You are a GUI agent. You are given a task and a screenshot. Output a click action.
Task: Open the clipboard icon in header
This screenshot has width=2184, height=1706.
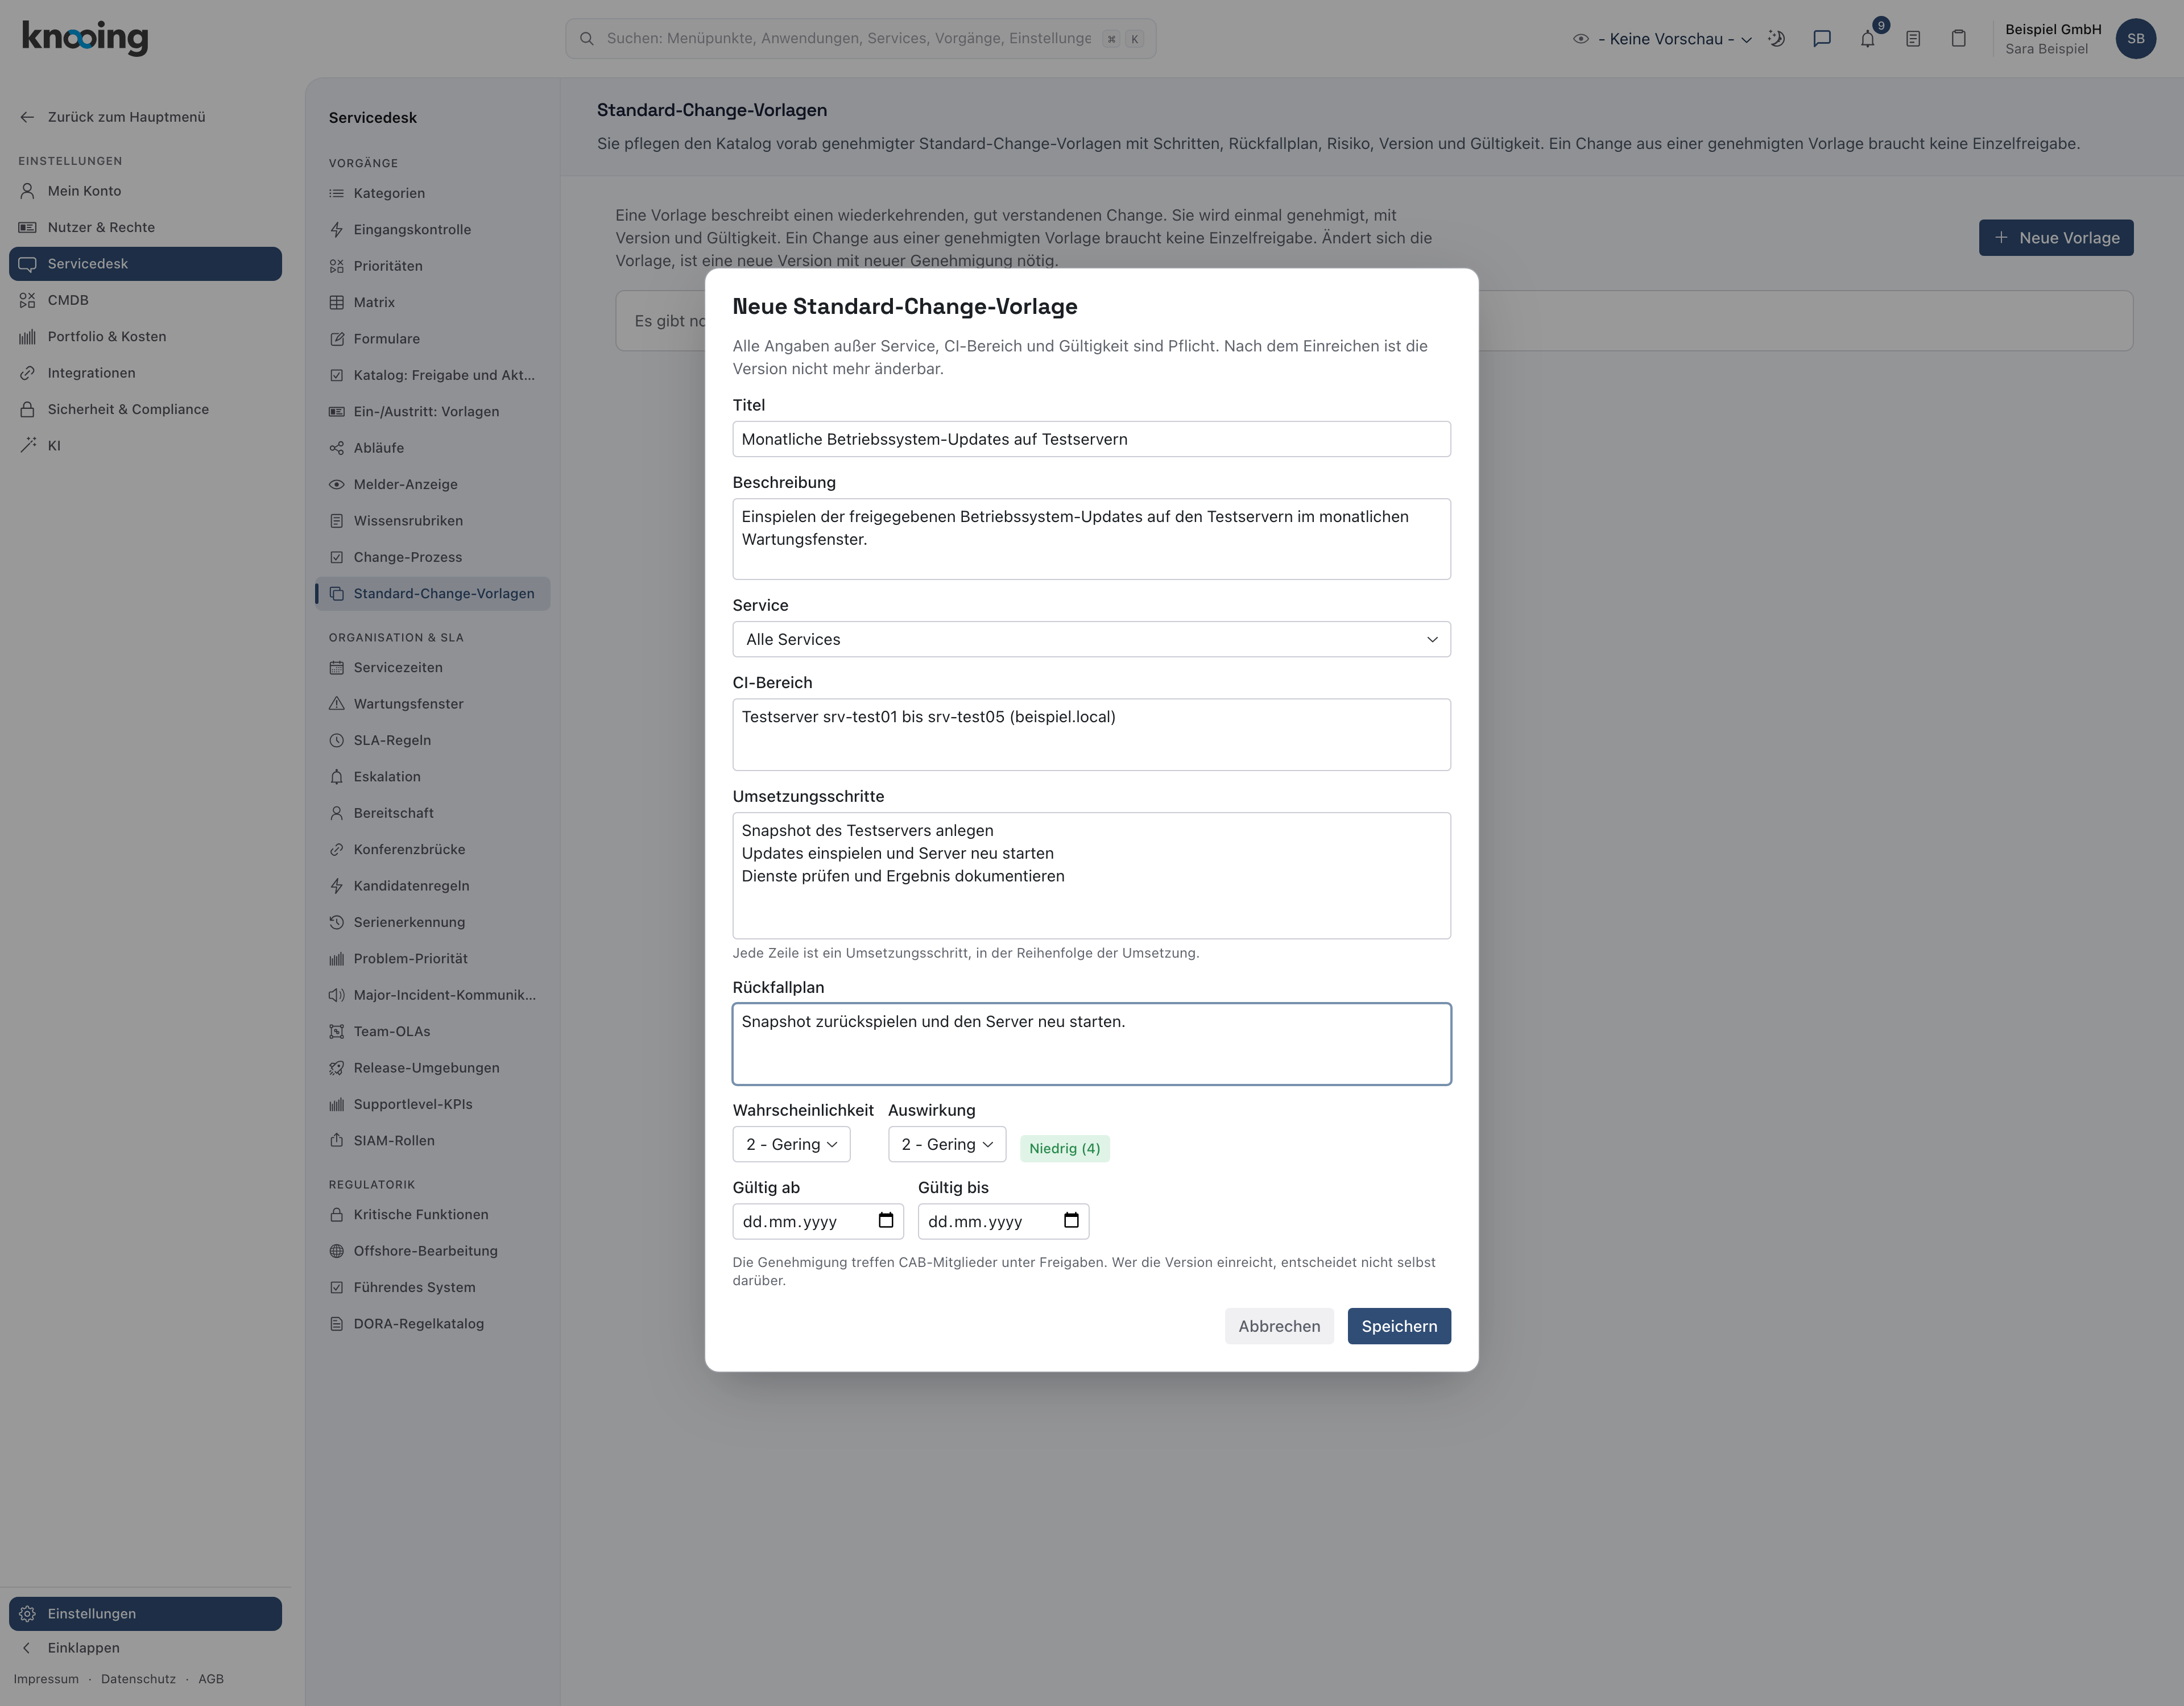tap(1959, 39)
